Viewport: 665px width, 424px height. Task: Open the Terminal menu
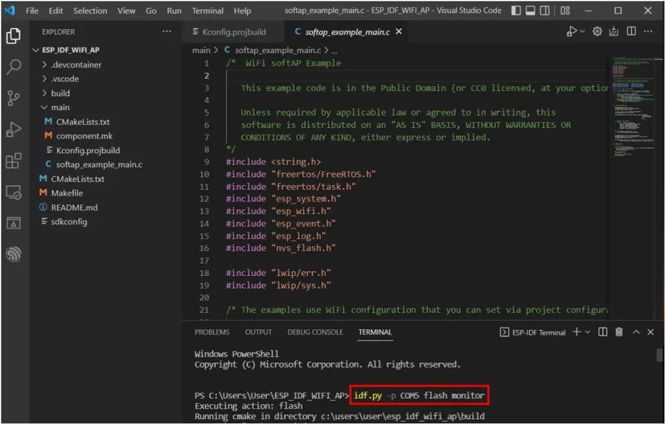pyautogui.click(x=207, y=10)
